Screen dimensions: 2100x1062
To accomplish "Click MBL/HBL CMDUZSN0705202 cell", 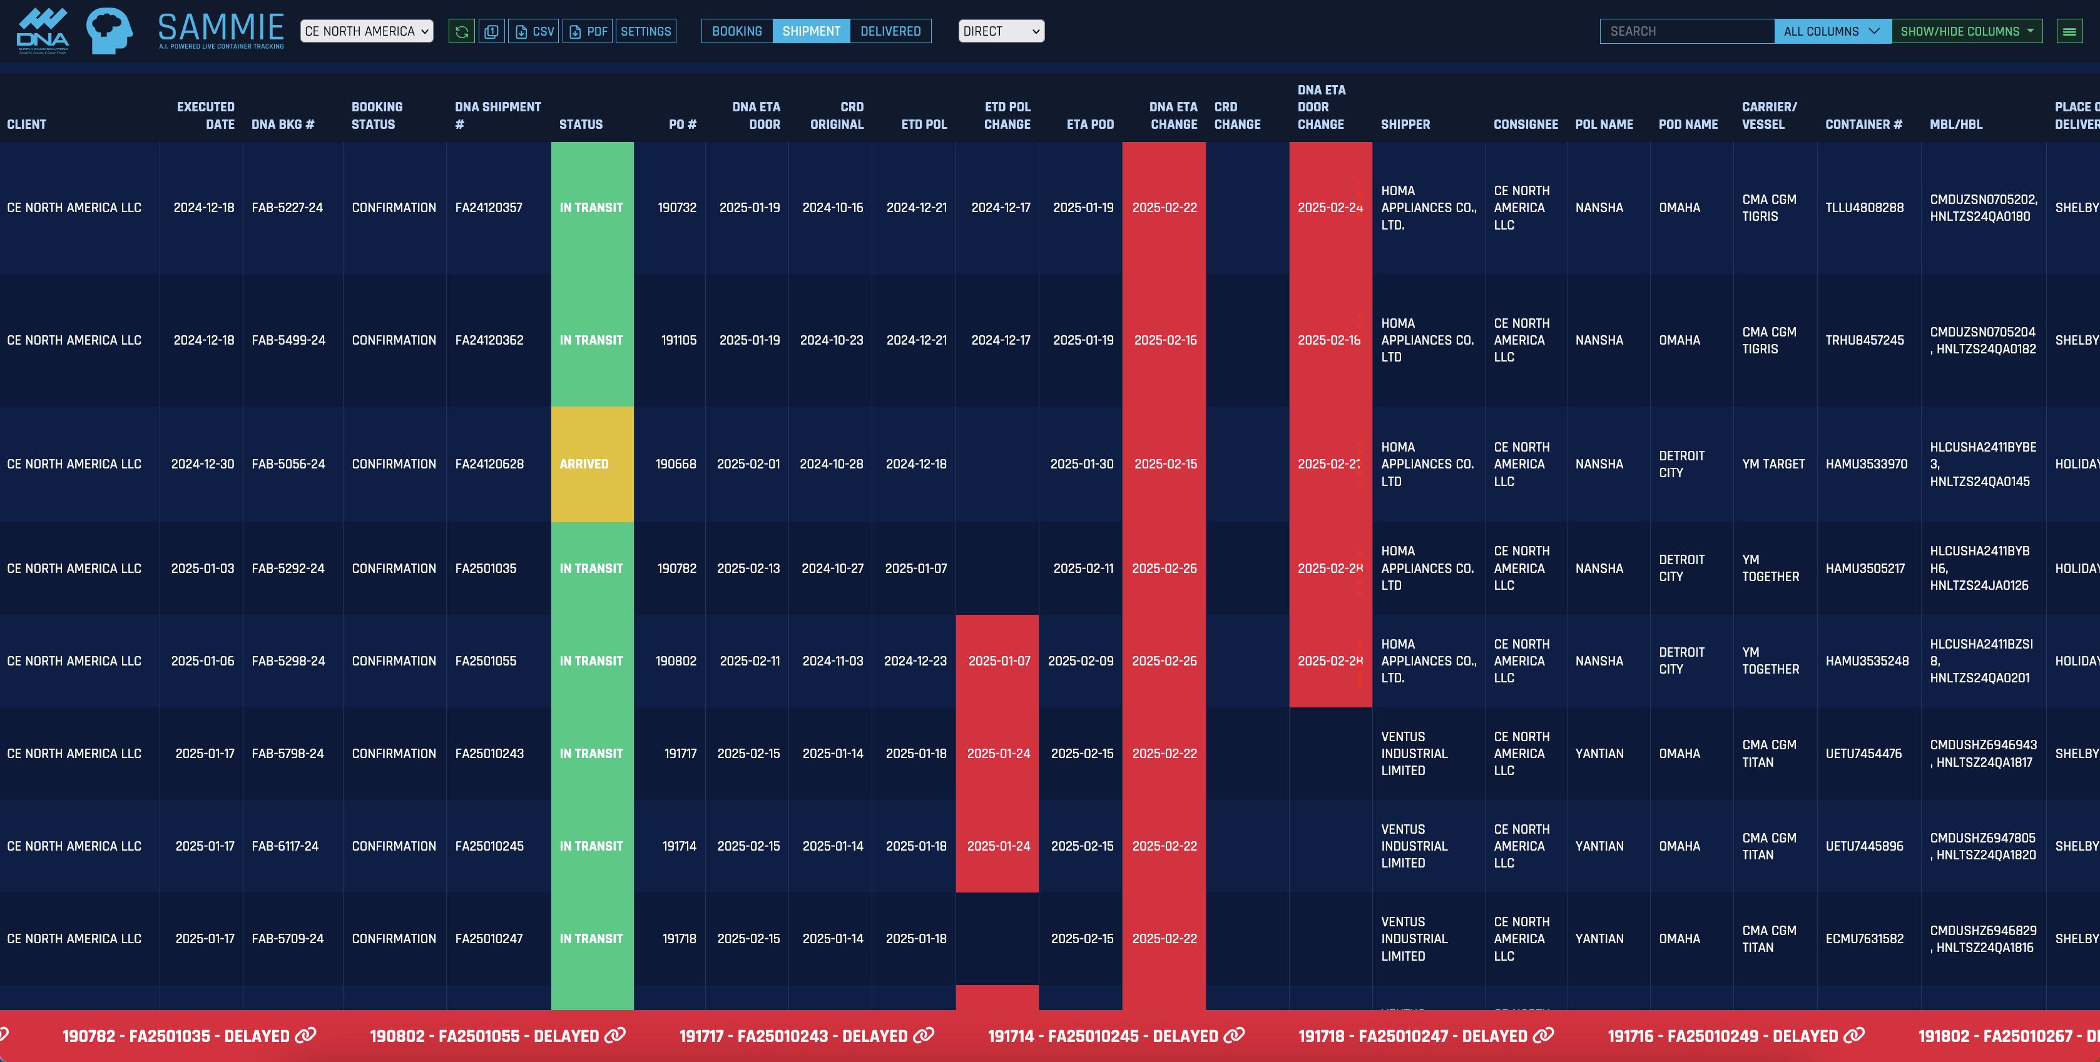I will point(1984,207).
